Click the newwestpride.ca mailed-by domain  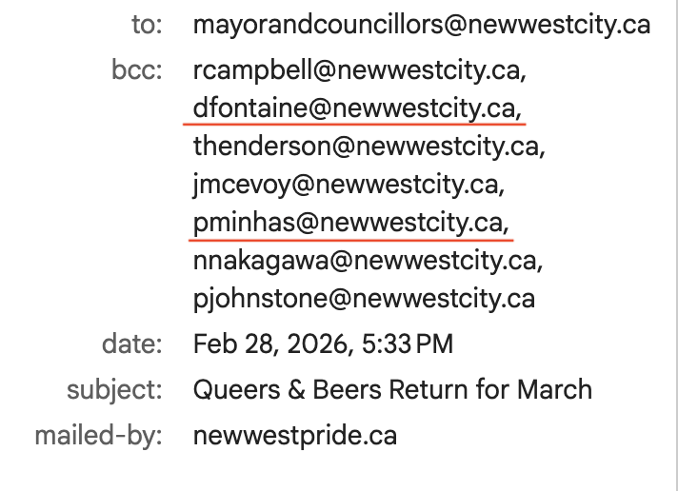click(295, 436)
